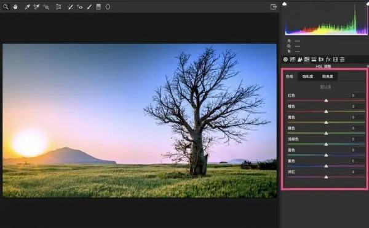
Task: Open the Effects fx panel
Action: click(328, 59)
